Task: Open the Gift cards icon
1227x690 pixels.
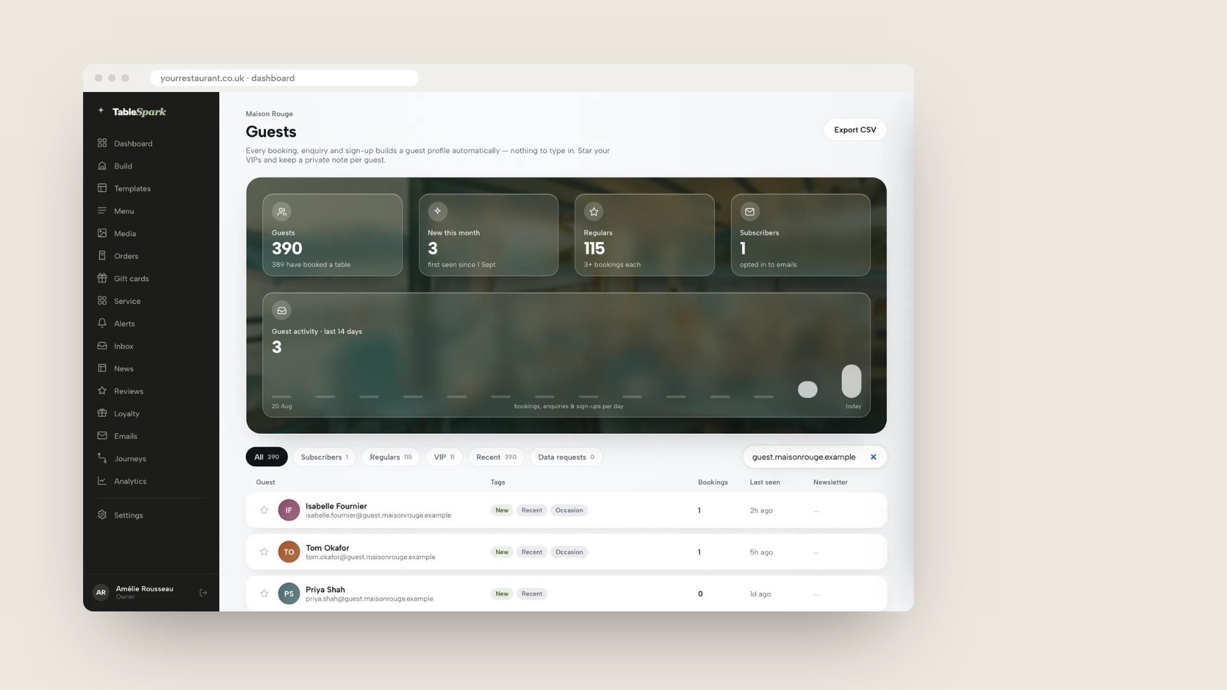Action: [x=102, y=278]
